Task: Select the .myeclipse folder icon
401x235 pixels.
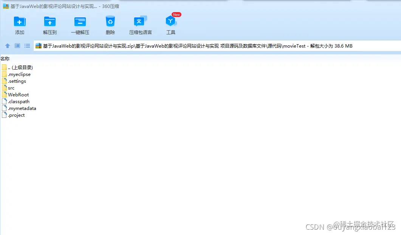Action: pyautogui.click(x=4, y=74)
